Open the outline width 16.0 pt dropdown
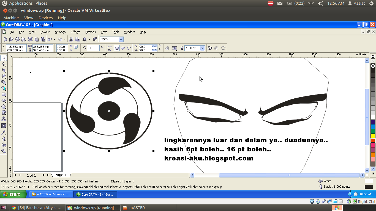 coord(203,48)
